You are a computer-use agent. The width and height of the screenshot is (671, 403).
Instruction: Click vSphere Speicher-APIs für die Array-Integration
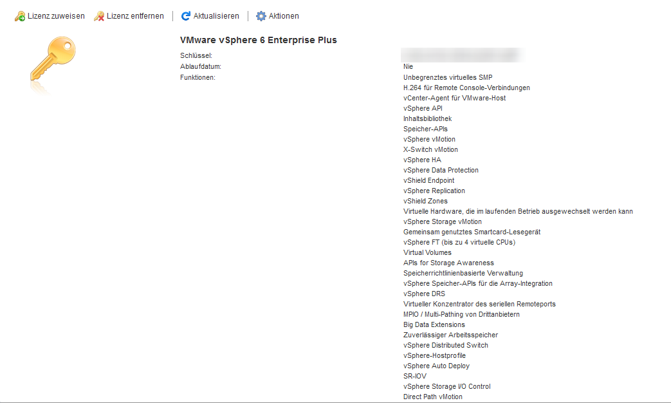477,283
